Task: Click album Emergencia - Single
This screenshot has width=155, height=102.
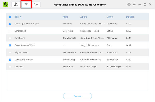Action: (90, 31)
